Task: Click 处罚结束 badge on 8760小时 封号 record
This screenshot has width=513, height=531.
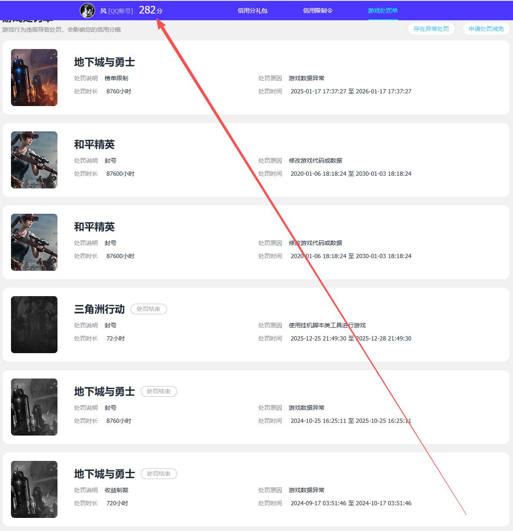Action: pos(159,392)
